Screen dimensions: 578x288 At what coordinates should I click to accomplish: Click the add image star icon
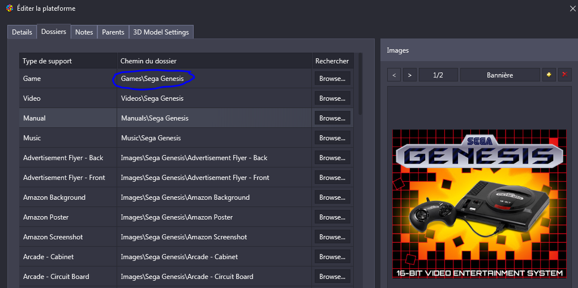548,75
